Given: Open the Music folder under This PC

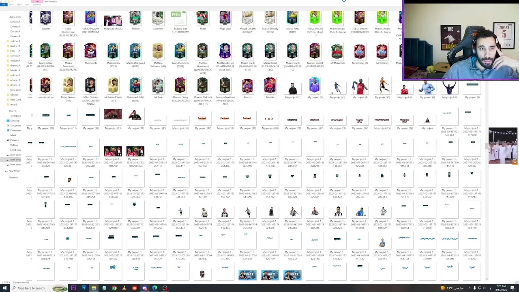Looking at the screenshot, I should [x=13, y=135].
